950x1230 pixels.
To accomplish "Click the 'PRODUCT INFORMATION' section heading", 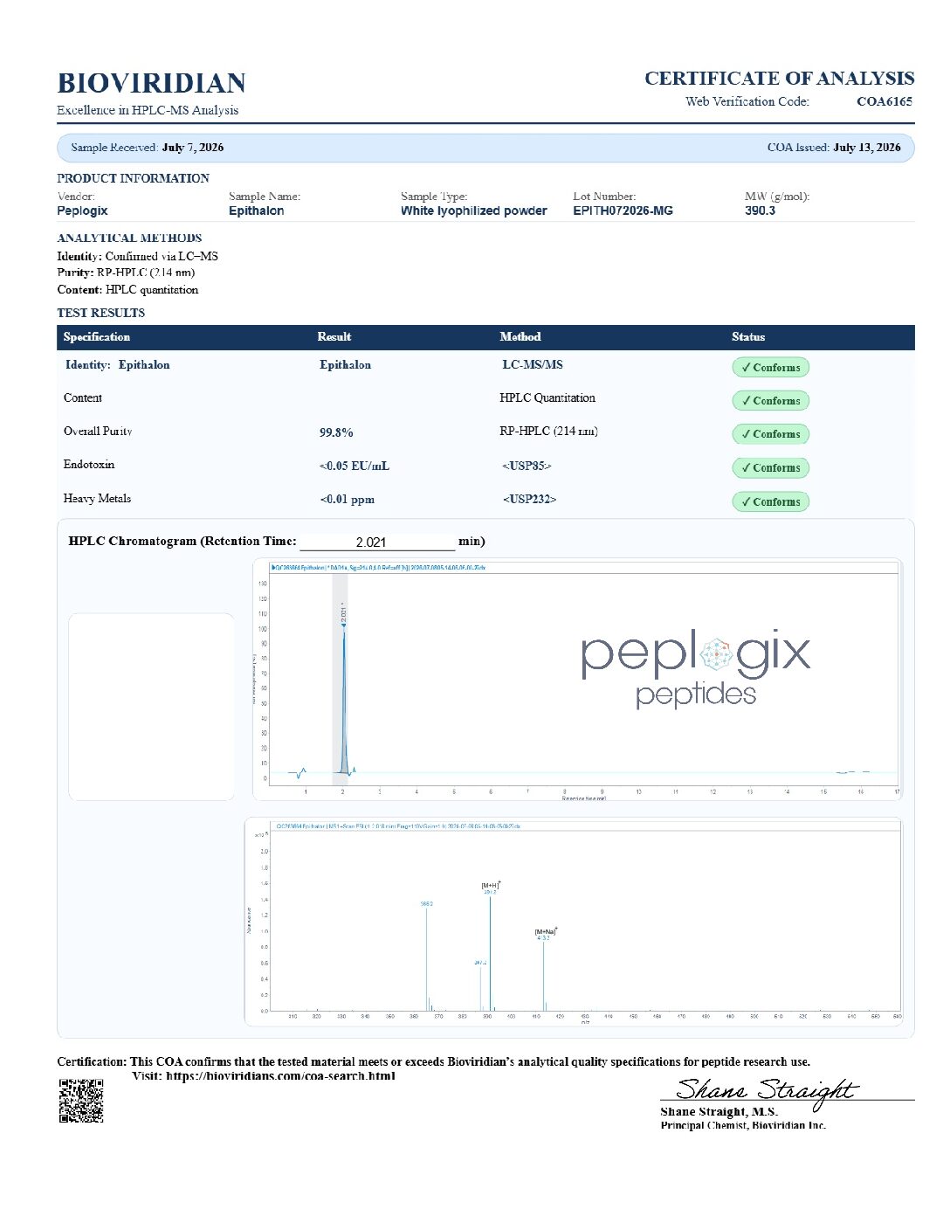I will point(133,178).
